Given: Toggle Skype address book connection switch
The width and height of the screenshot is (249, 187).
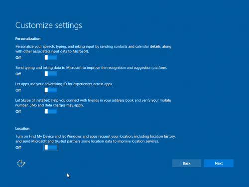Looking at the screenshot, I should point(51,111).
